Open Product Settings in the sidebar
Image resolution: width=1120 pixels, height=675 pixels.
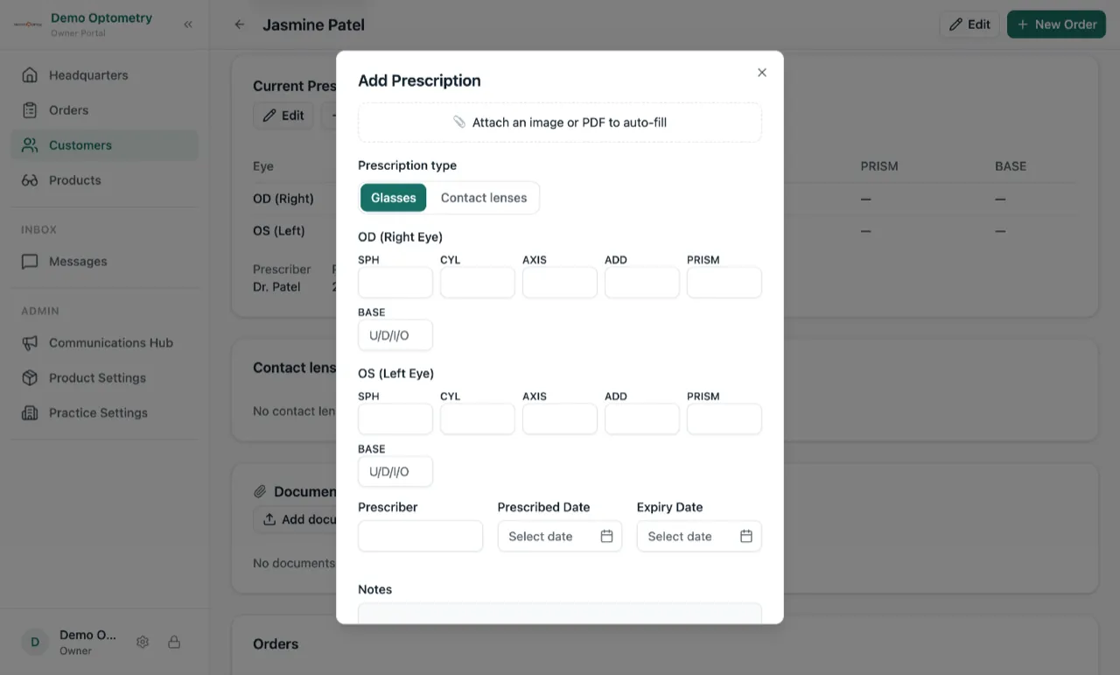point(105,378)
